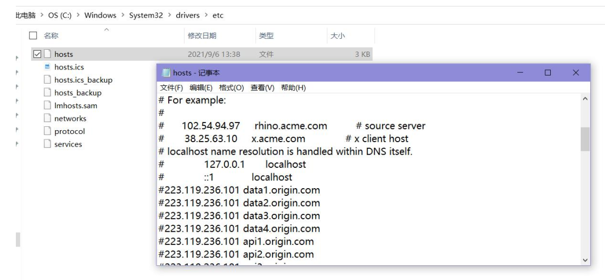The height and width of the screenshot is (280, 605).
Task: Uncheck the hosts file checkbox
Action: coord(37,54)
